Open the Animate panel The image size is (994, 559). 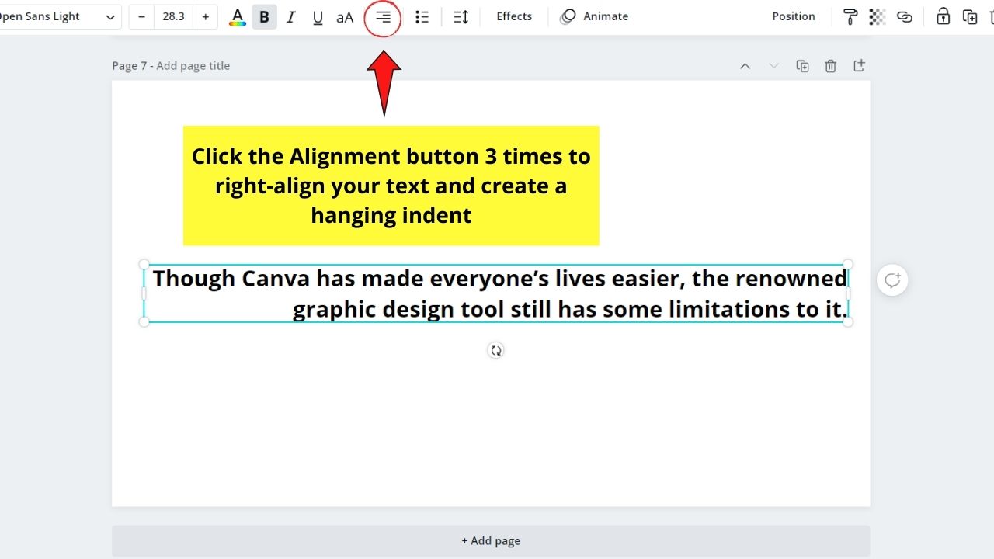(595, 16)
